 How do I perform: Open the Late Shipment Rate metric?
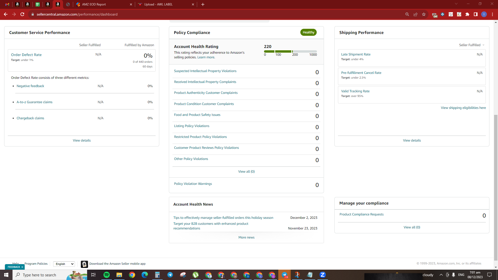356,54
